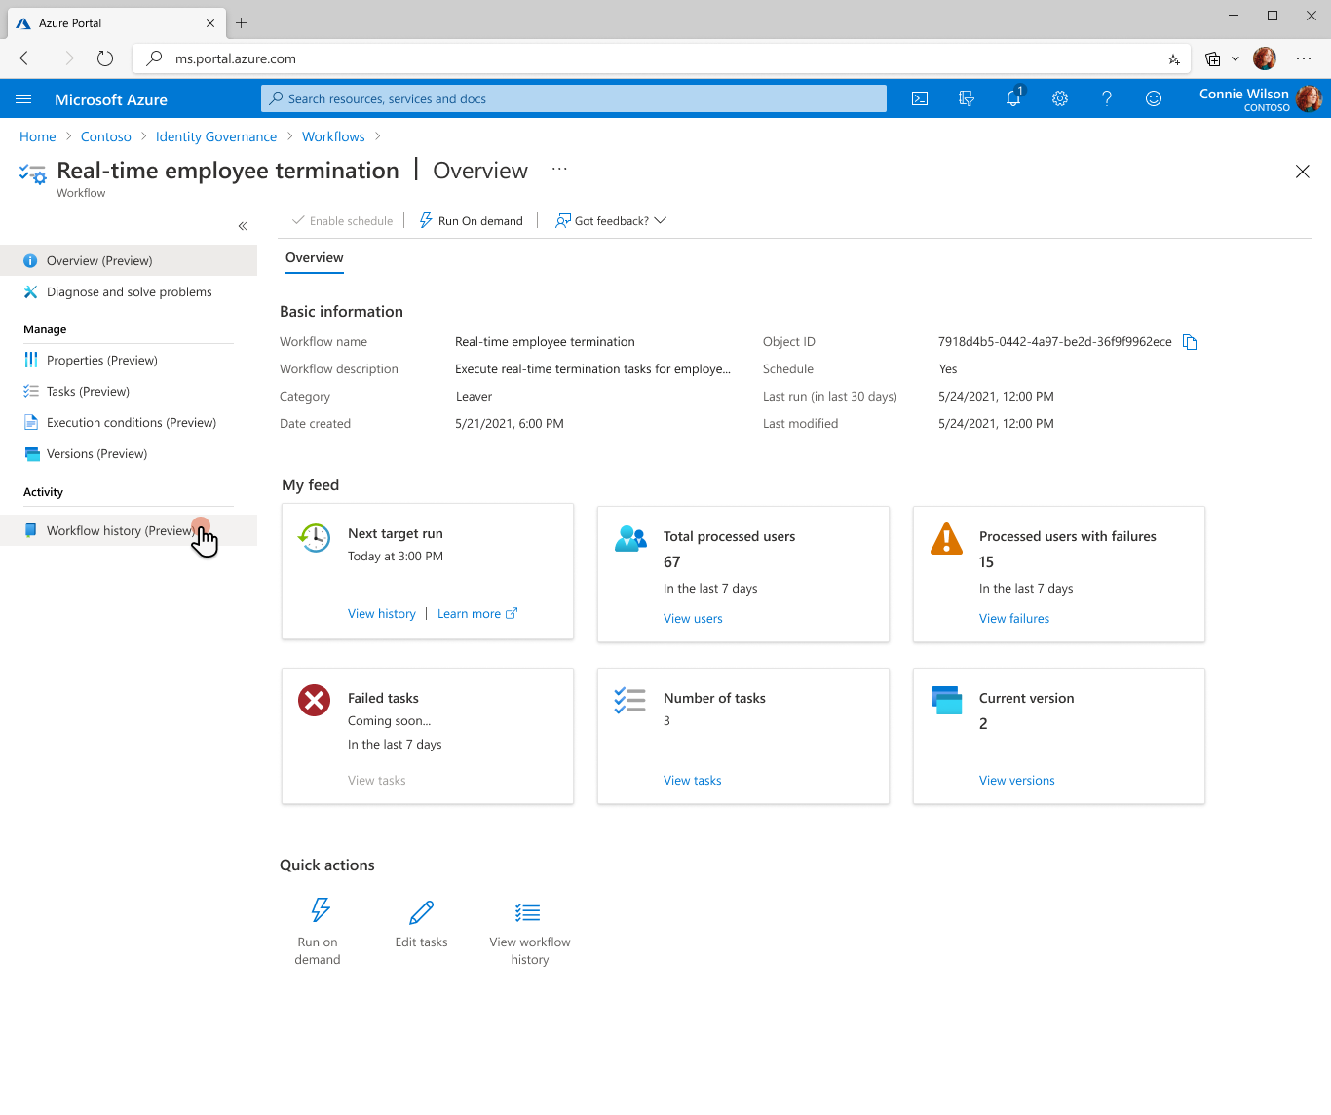
Task: Click the Failed tasks red X icon
Action: point(315,700)
